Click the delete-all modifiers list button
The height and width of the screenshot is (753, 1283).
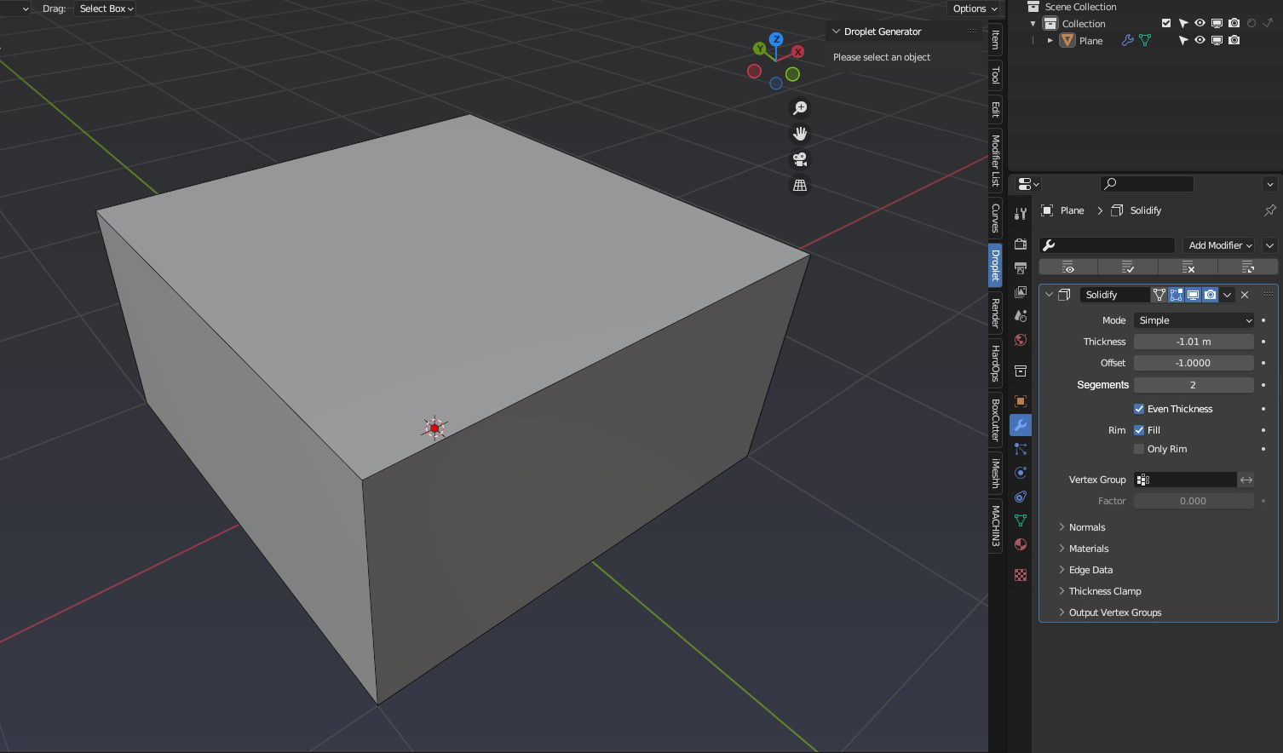tap(1188, 267)
